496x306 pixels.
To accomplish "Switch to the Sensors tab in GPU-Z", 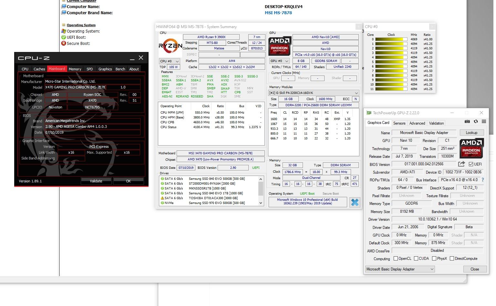I will (x=399, y=123).
